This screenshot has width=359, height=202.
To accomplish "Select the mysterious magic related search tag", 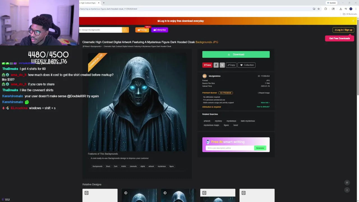I will click(x=211, y=125).
